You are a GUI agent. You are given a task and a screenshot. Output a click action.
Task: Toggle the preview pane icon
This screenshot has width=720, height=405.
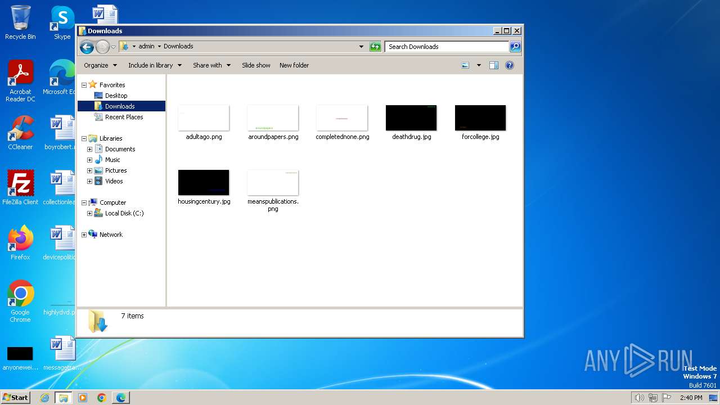pos(493,65)
